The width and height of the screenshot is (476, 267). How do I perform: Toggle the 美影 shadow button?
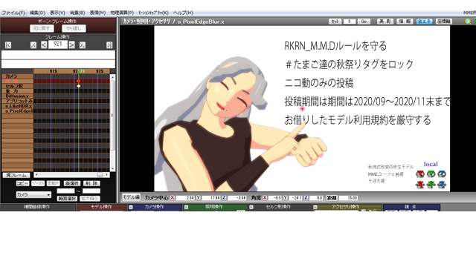[385, 22]
